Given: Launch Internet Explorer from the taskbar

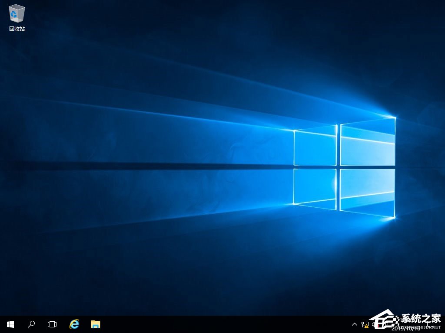Looking at the screenshot, I should [74, 324].
